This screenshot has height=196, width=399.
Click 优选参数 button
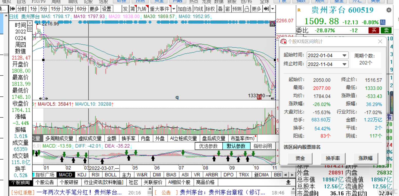click(x=209, y=146)
